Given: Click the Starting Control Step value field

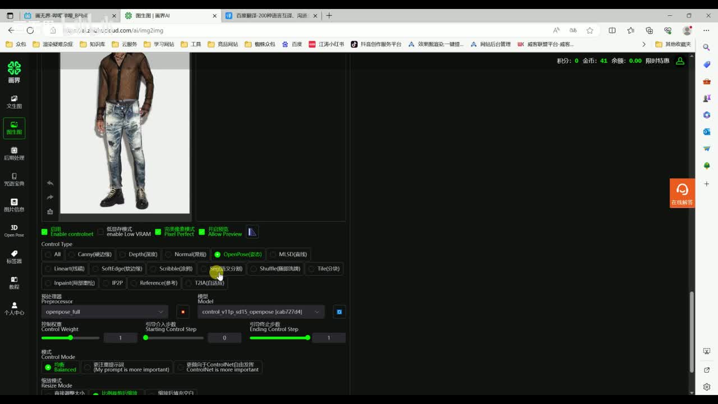Looking at the screenshot, I should point(224,338).
